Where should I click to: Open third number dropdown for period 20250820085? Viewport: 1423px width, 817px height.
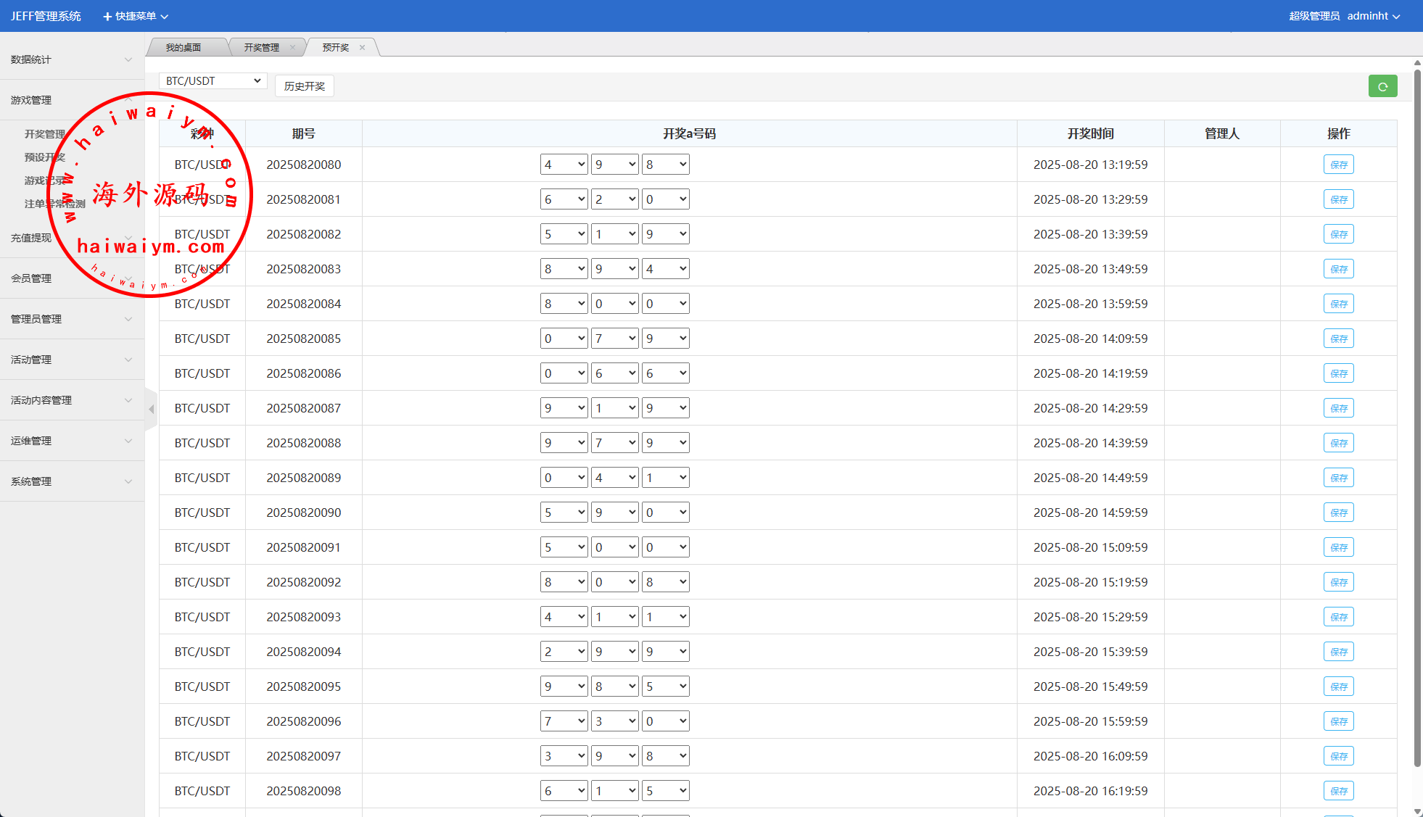[665, 339]
